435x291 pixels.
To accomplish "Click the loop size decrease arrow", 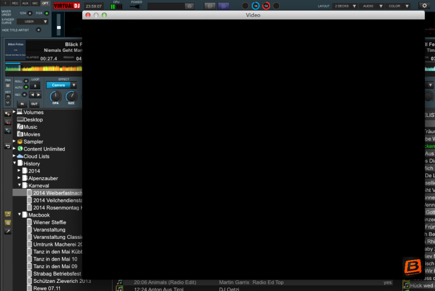I will pos(32,95).
